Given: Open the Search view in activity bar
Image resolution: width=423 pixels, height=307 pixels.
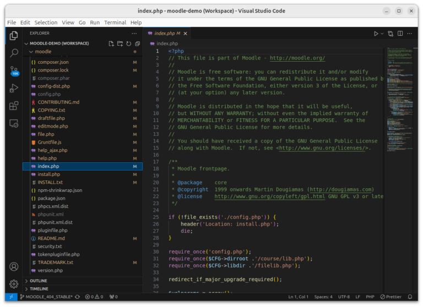Looking at the screenshot, I should point(14,53).
